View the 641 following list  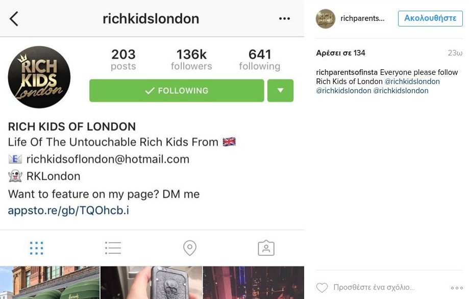260,60
